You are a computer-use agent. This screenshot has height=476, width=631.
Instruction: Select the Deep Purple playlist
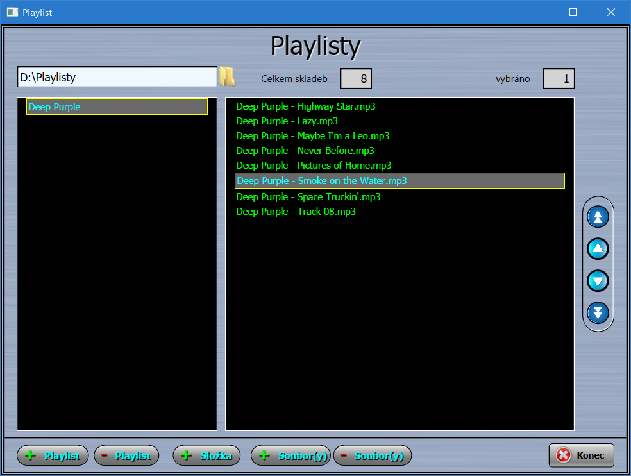click(x=117, y=106)
